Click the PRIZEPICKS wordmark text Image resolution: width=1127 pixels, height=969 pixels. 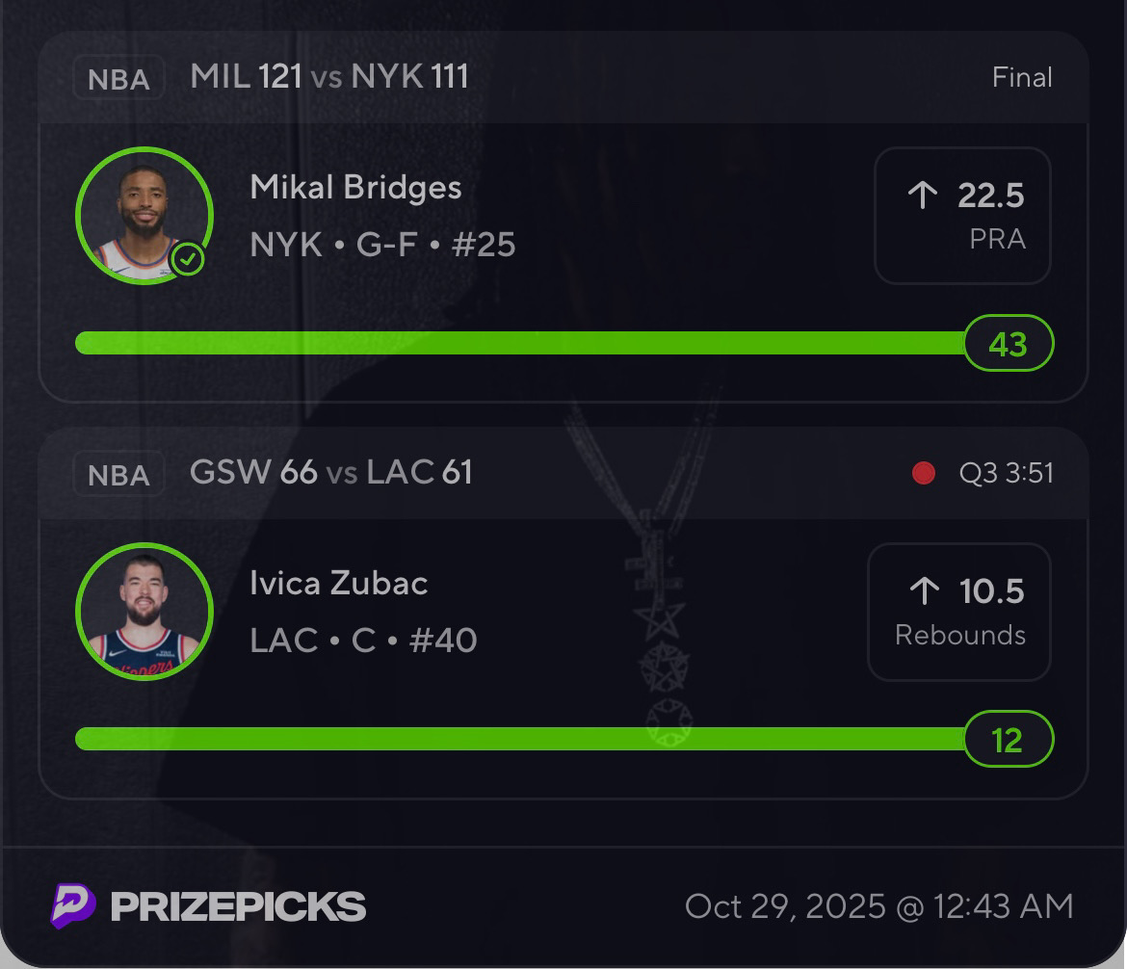pyautogui.click(x=238, y=906)
